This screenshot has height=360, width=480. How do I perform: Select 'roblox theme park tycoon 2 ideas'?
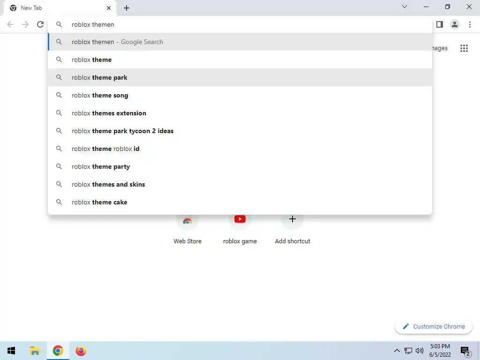(240, 131)
